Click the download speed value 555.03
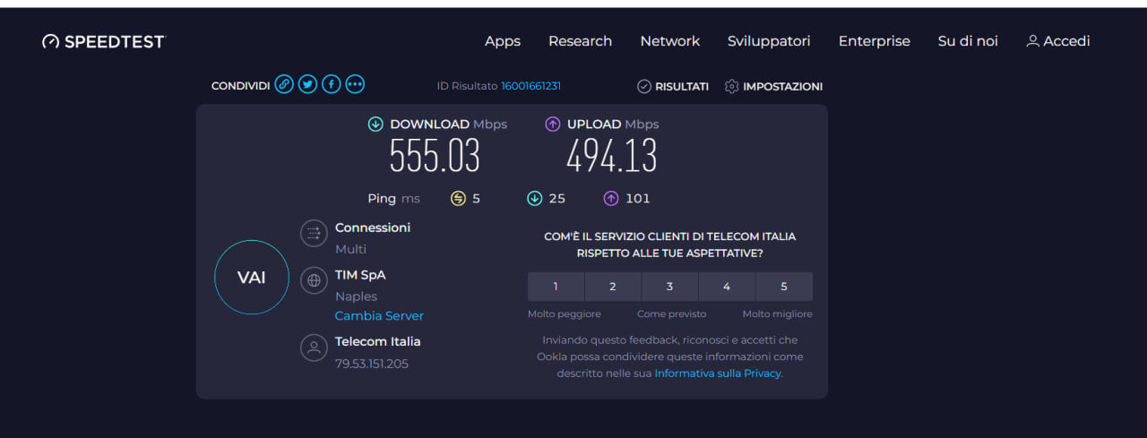The width and height of the screenshot is (1147, 438). tap(435, 156)
